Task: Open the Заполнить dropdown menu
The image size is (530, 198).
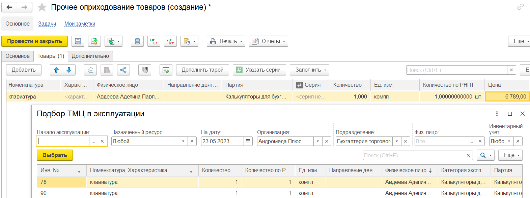Action: 309,70
